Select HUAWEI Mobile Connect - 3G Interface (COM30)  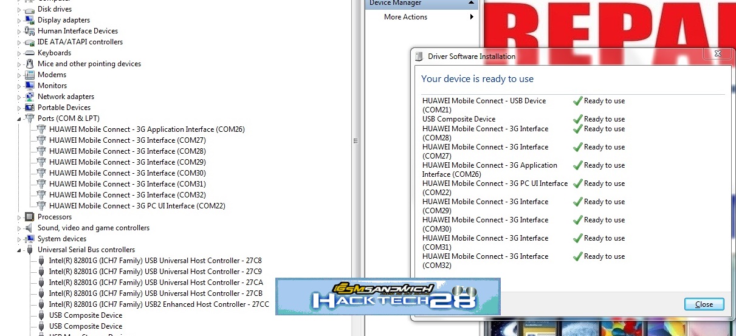click(x=127, y=173)
